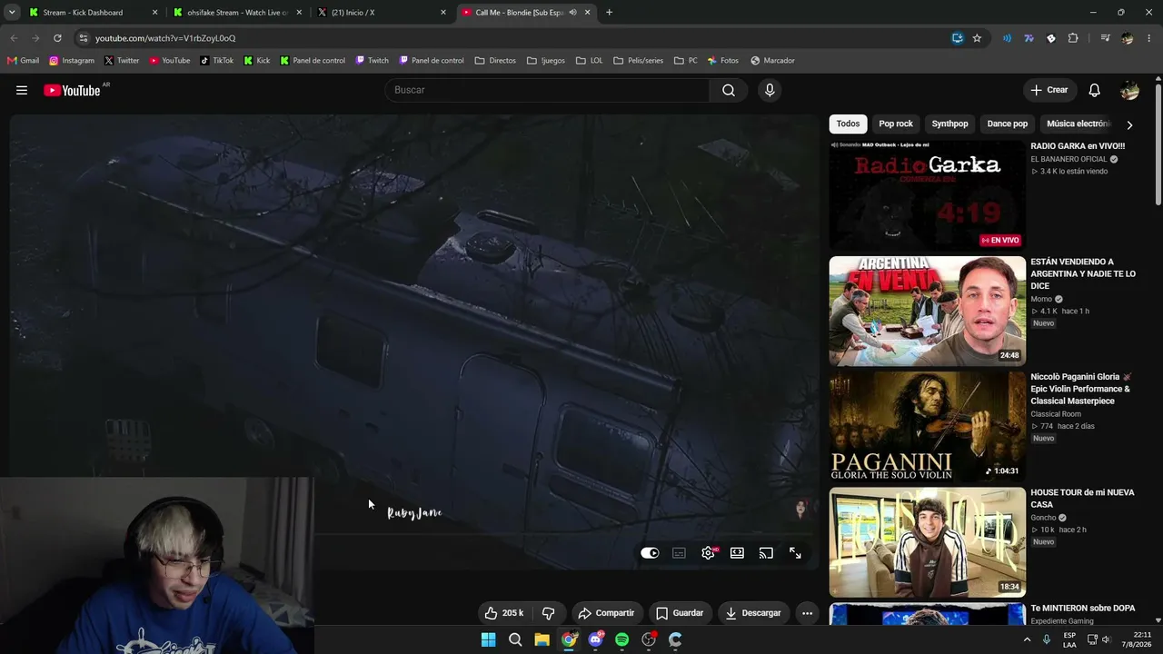Open Chrome three-dot menu

(x=1149, y=38)
